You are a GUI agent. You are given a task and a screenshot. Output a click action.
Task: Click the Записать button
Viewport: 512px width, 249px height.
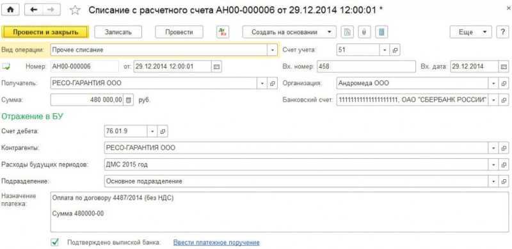[x=118, y=32]
